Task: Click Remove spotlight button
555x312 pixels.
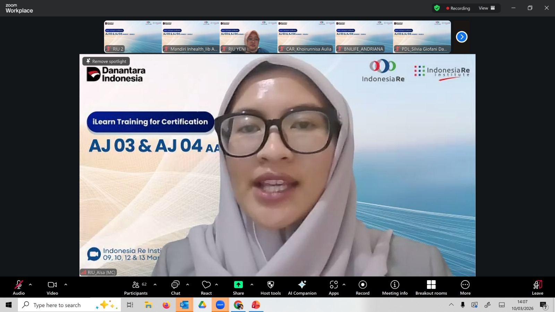Action: [x=106, y=61]
